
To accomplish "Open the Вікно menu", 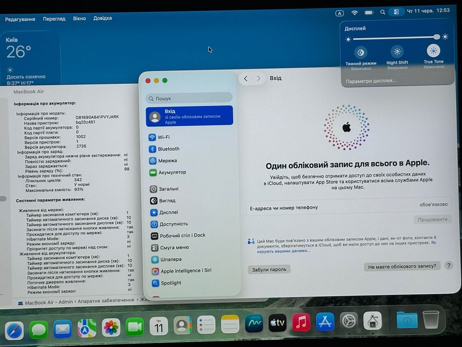I will pos(79,18).
